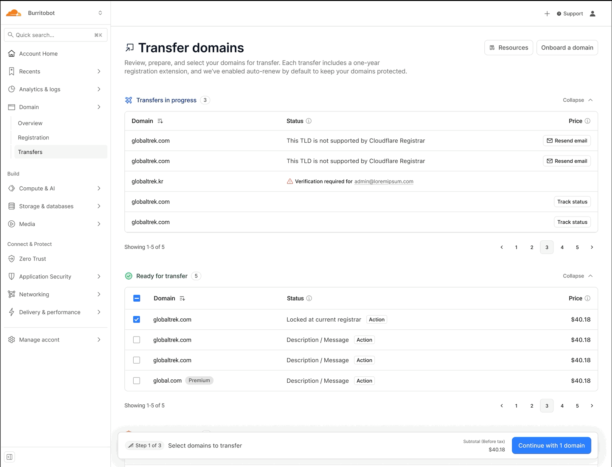This screenshot has width=612, height=467.
Task: Go to next page in Ready for transfer pagination
Action: point(592,406)
